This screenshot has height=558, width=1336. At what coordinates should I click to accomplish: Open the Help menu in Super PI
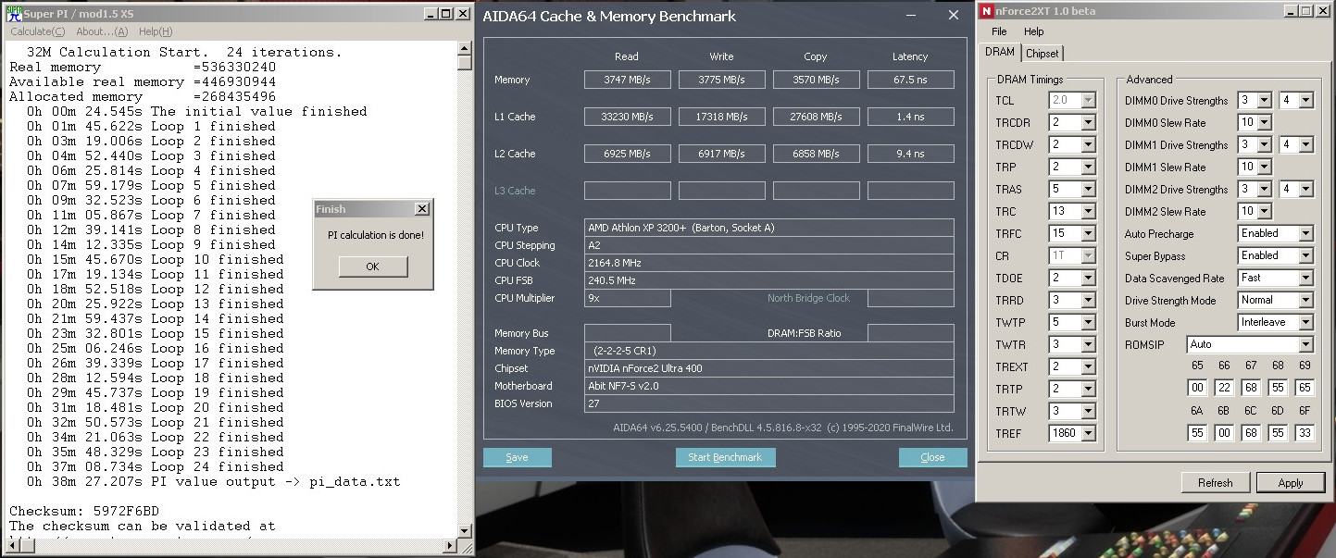(x=156, y=31)
